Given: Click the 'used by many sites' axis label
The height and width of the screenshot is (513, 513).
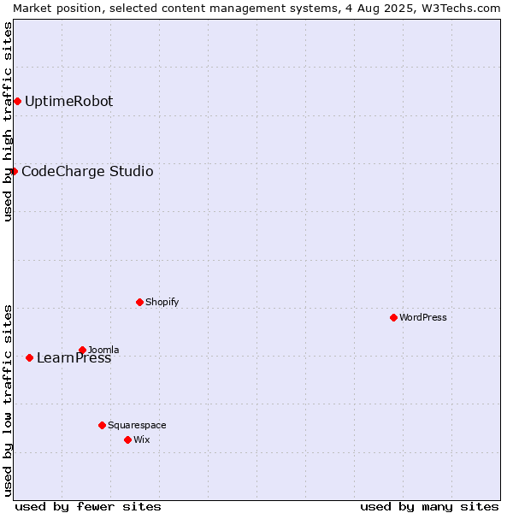Looking at the screenshot, I should 429,507.
